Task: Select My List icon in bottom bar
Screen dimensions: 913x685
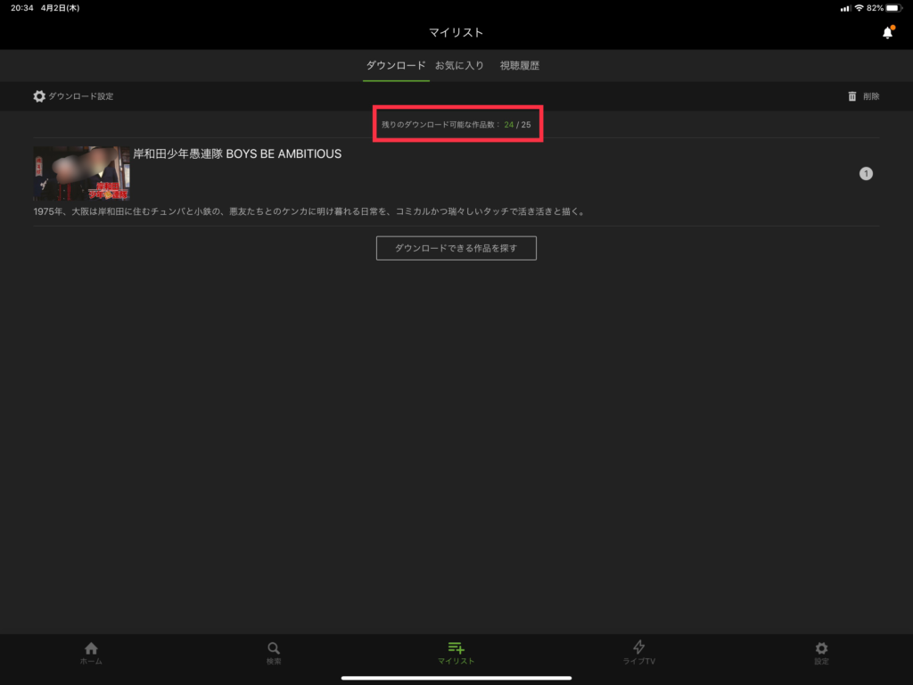Action: (456, 648)
